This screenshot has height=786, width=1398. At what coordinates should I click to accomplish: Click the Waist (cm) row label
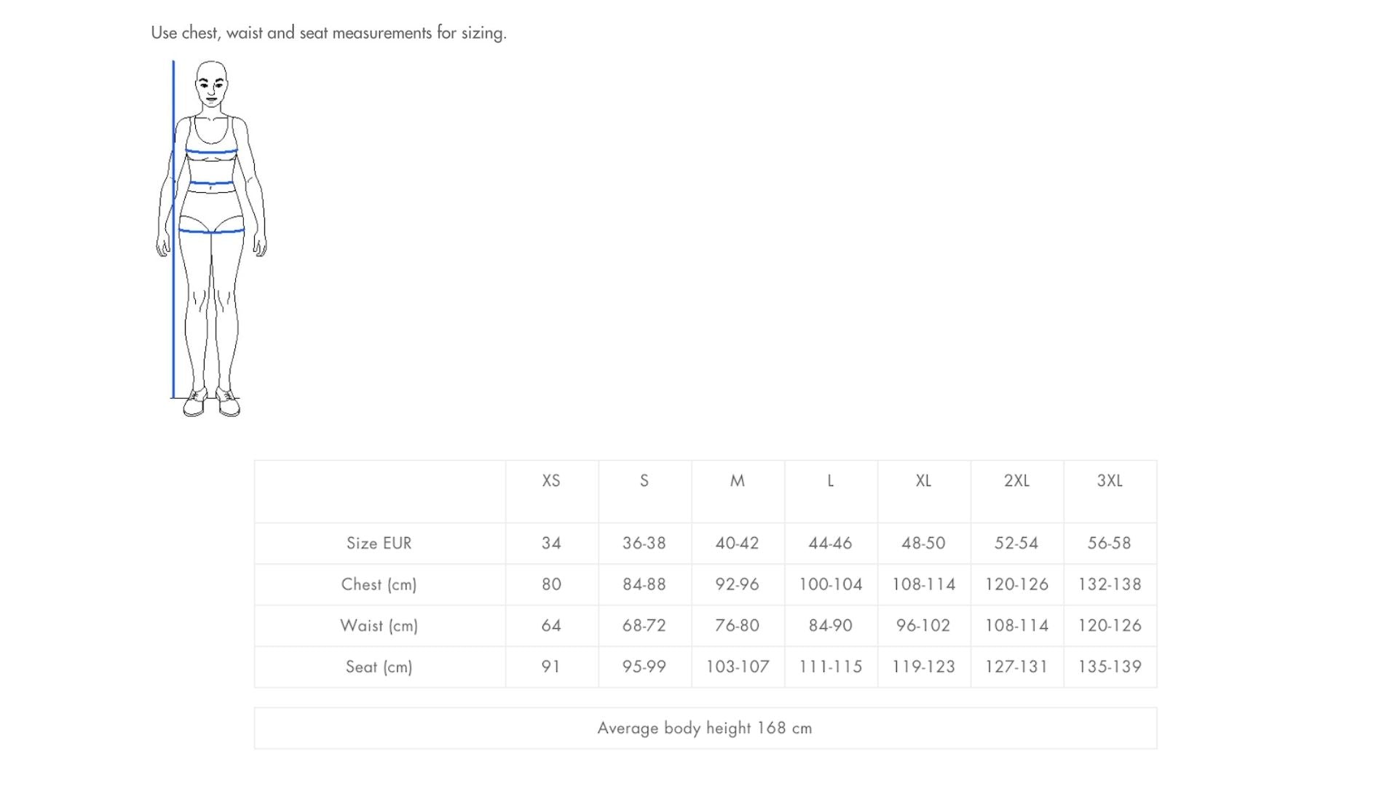[379, 626]
